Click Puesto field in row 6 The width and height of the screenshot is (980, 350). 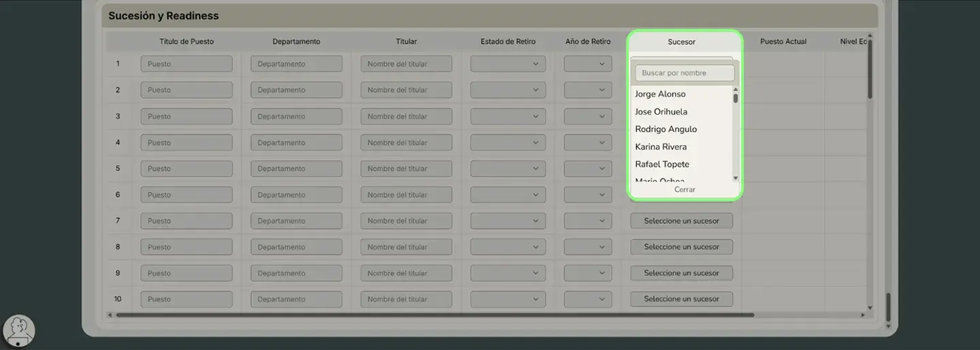pos(186,195)
